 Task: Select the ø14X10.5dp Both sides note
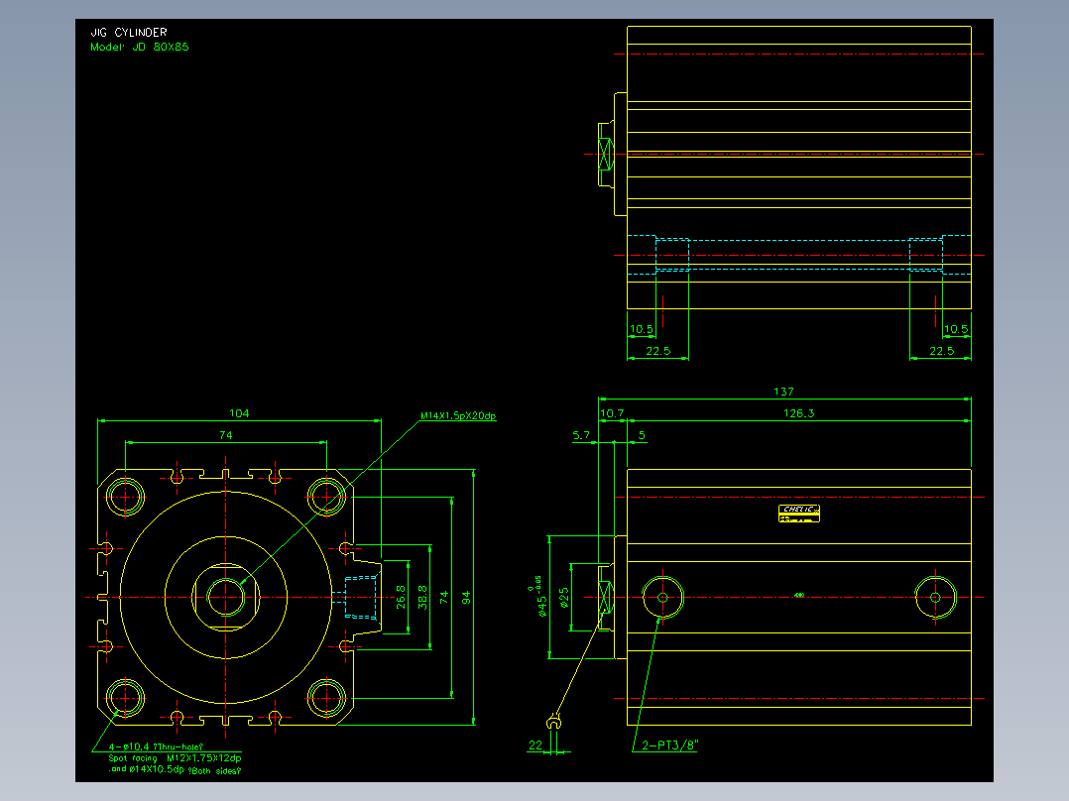176,769
